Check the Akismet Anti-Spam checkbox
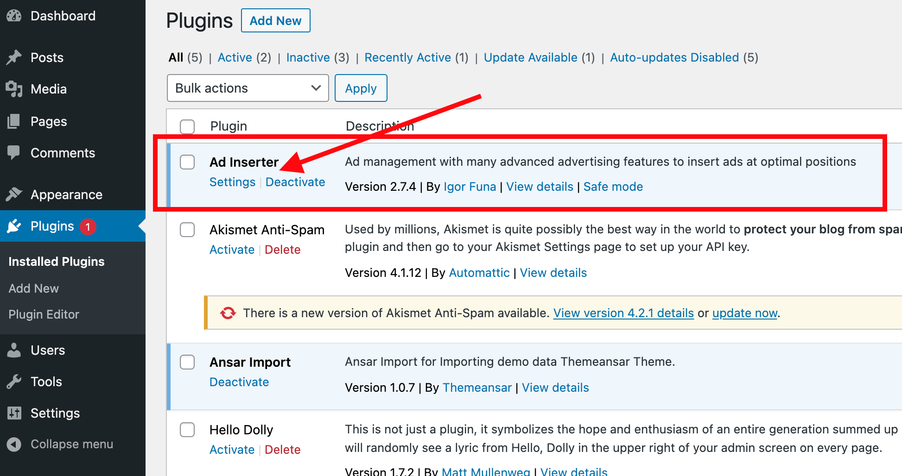The width and height of the screenshot is (902, 476). click(187, 230)
